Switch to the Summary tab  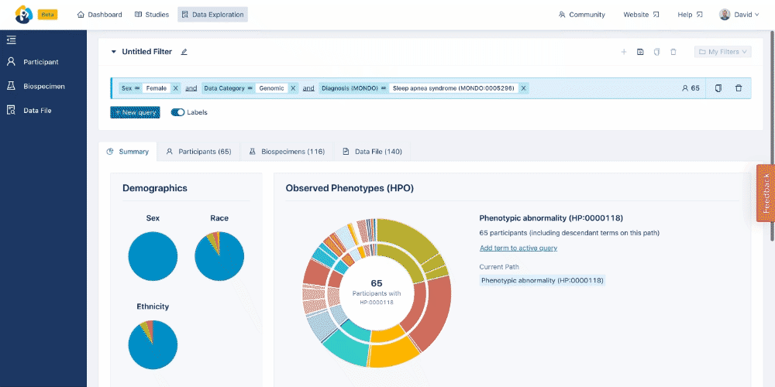128,152
